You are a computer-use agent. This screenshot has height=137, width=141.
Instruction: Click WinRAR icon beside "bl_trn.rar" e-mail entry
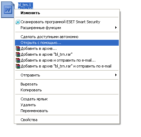tap(18, 66)
